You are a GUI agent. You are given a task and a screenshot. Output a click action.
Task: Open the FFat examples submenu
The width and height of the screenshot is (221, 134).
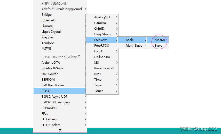(60, 113)
